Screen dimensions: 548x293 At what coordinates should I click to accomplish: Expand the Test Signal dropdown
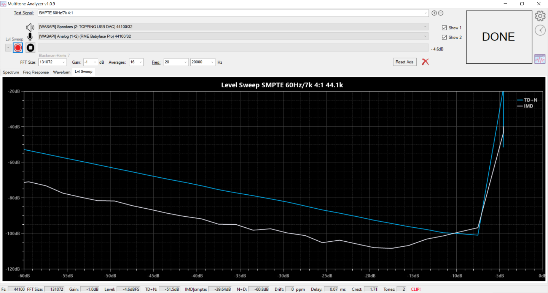click(425, 13)
